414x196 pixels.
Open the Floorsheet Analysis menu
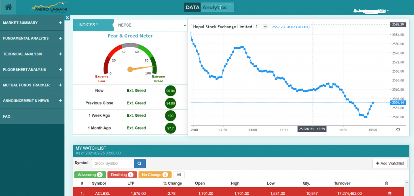click(32, 69)
